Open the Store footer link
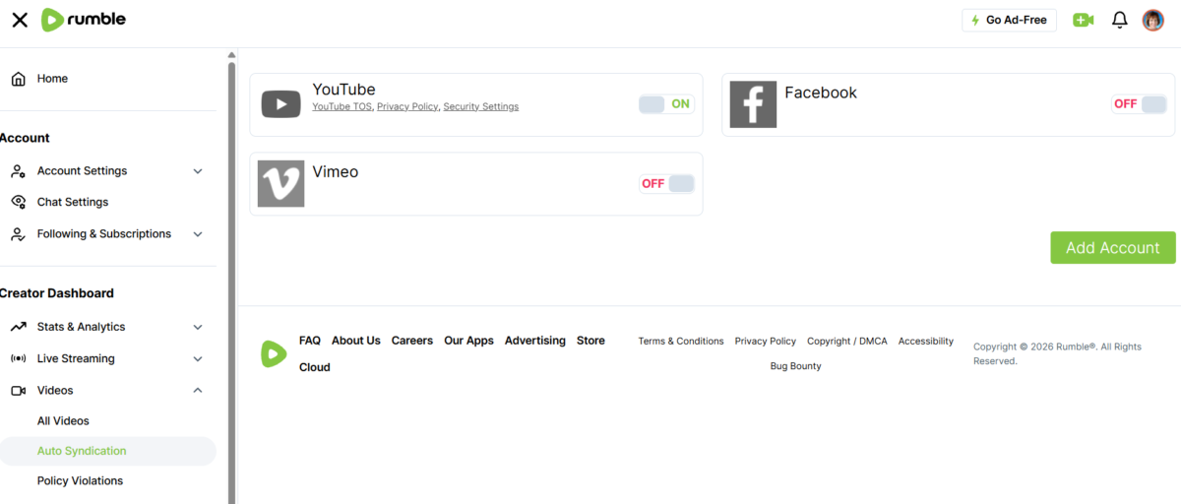 pos(590,341)
